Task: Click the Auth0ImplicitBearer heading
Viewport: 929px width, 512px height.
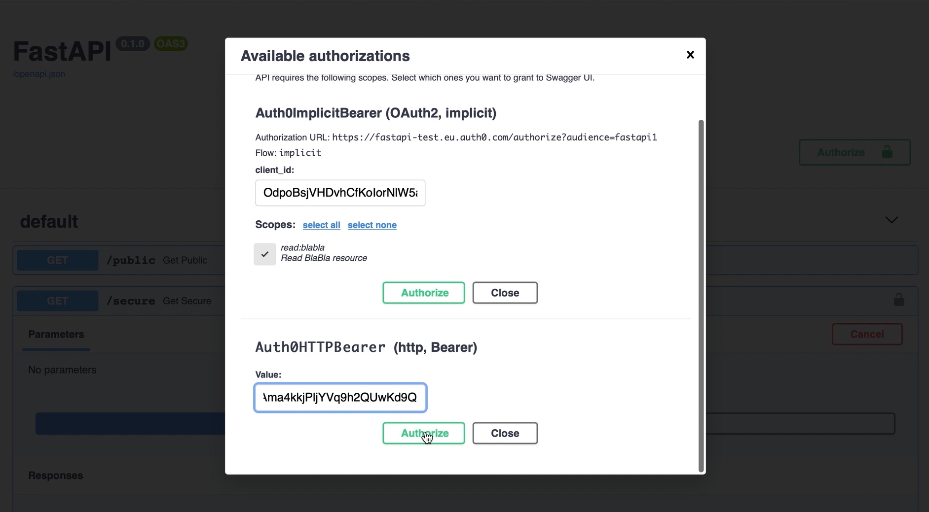Action: point(376,113)
